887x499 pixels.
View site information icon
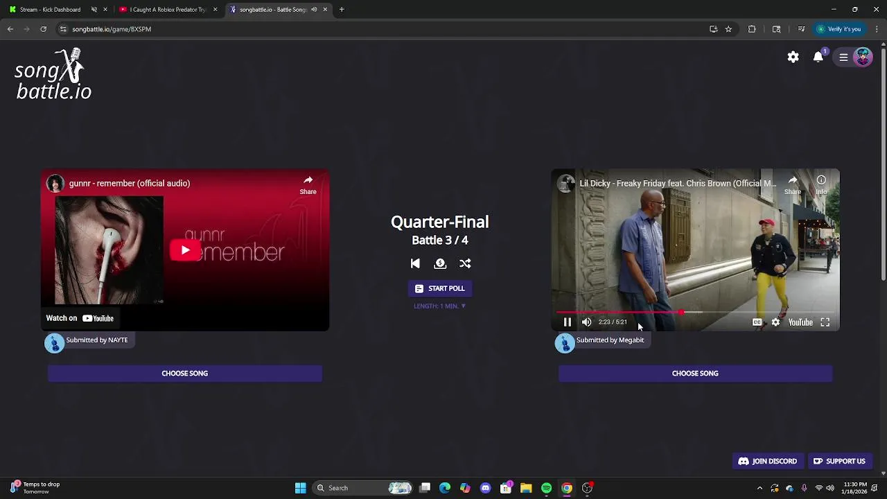click(63, 29)
